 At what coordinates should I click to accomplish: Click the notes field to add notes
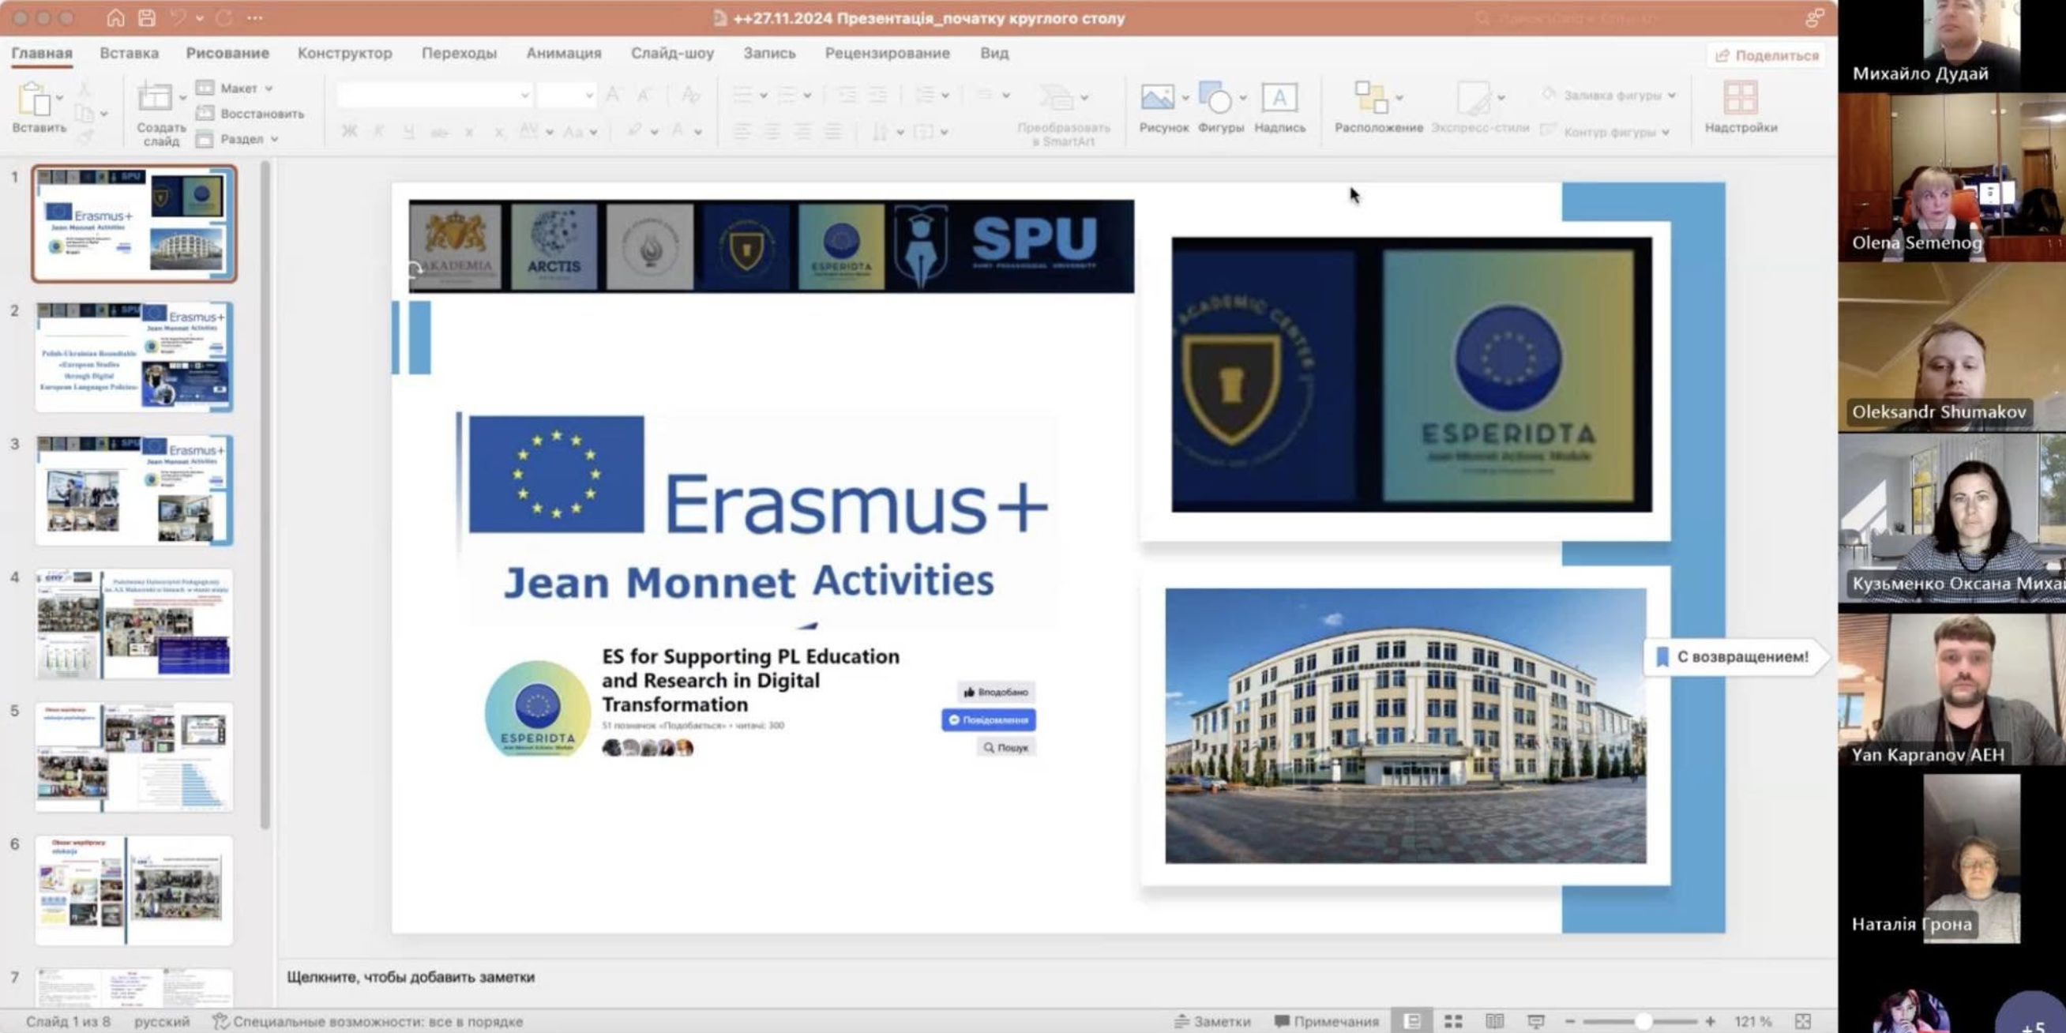click(1057, 977)
